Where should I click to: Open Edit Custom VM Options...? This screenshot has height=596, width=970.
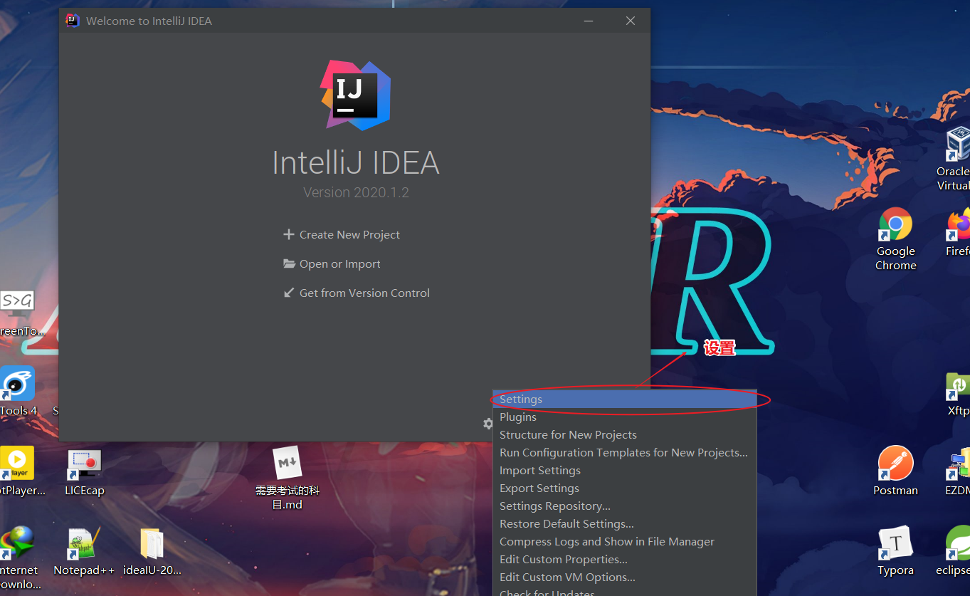coord(624,577)
